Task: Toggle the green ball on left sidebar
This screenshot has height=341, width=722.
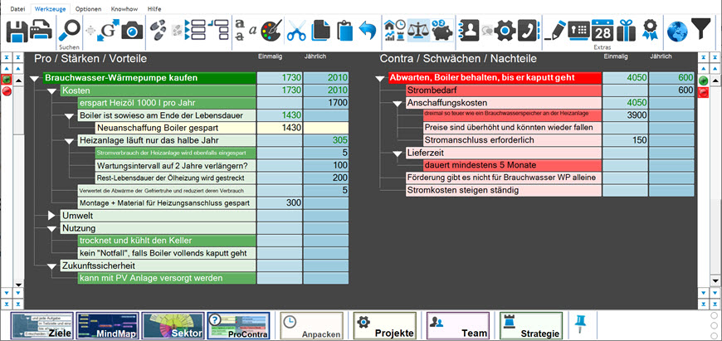Action: [x=7, y=80]
